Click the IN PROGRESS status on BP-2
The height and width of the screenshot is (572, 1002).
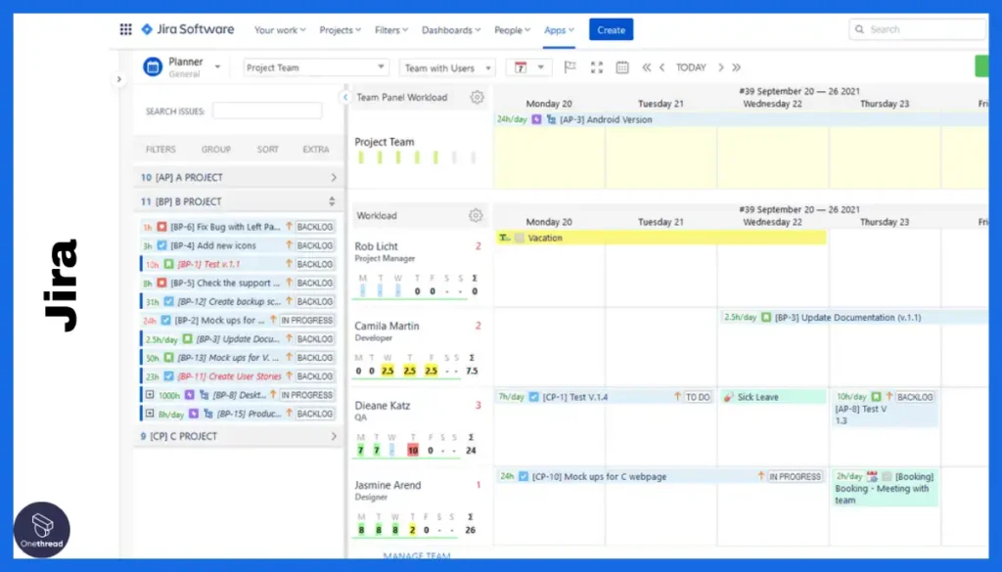(x=306, y=320)
